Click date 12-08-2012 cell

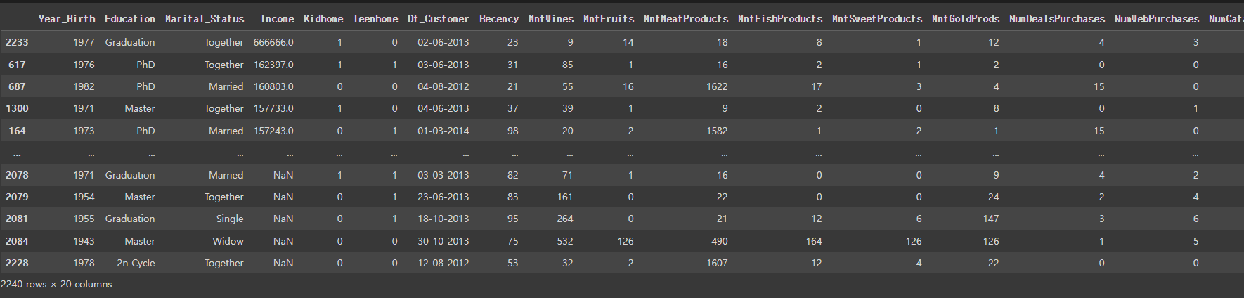(443, 263)
